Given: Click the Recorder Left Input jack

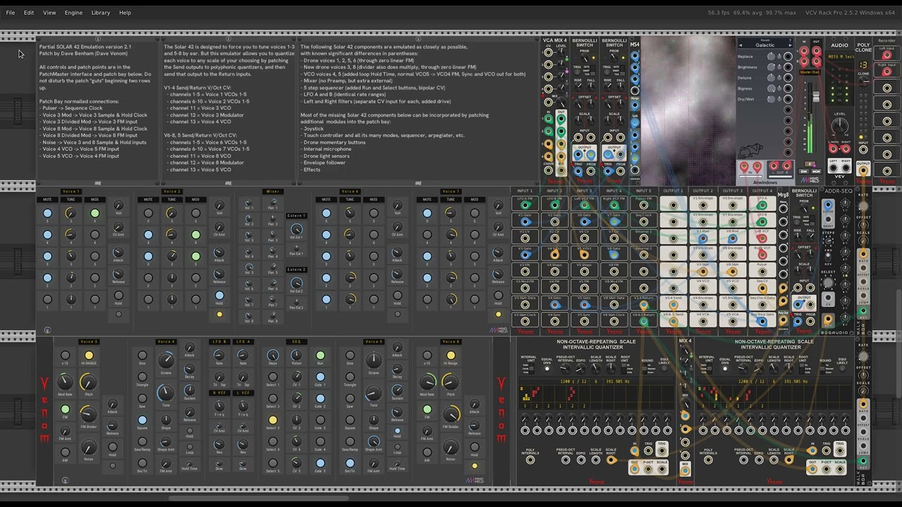Looking at the screenshot, I should 886,54.
